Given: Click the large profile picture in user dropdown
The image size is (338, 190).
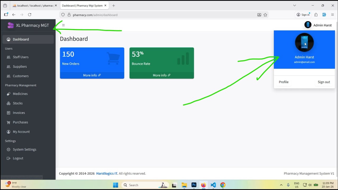Looking at the screenshot, I should (304, 42).
